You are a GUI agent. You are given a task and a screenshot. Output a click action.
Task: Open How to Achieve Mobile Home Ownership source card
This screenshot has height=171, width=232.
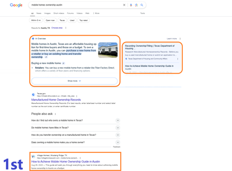click(149, 67)
